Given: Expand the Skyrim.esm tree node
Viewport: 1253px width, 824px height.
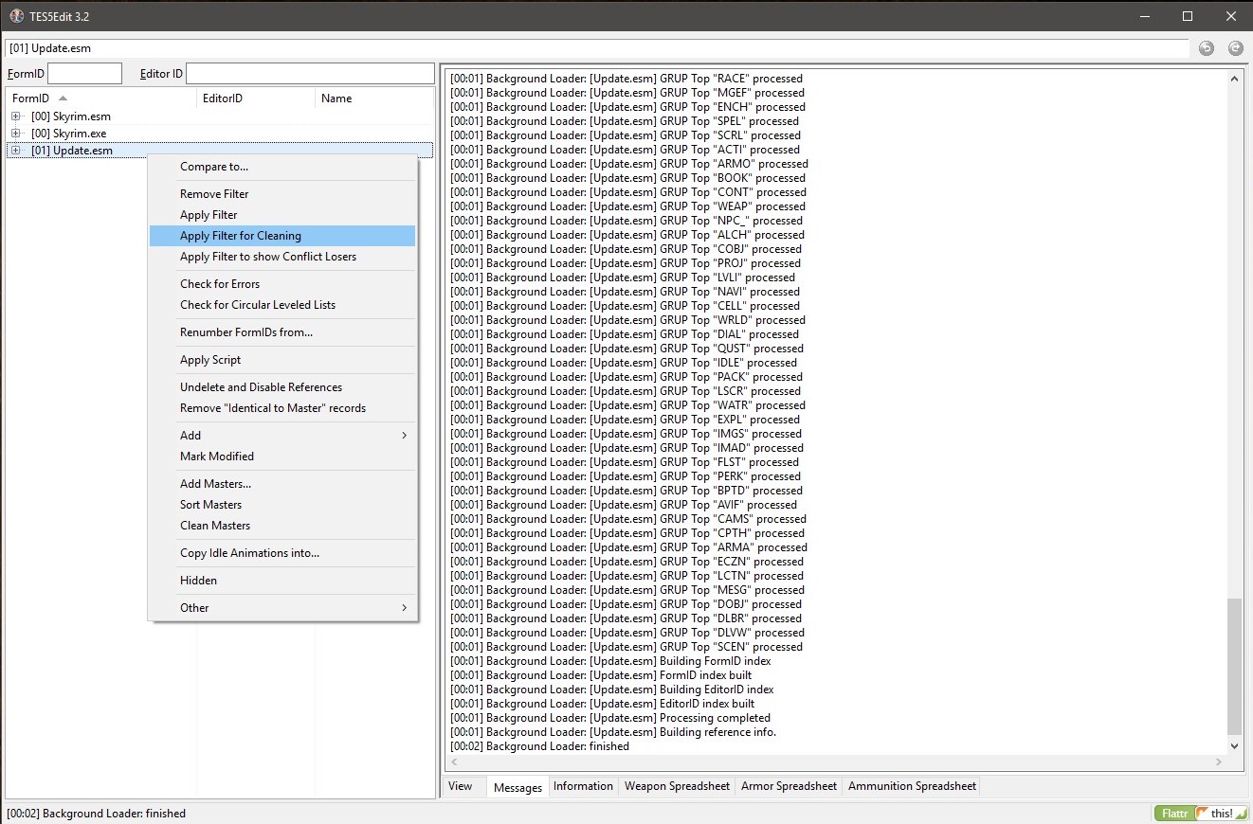Looking at the screenshot, I should [15, 116].
